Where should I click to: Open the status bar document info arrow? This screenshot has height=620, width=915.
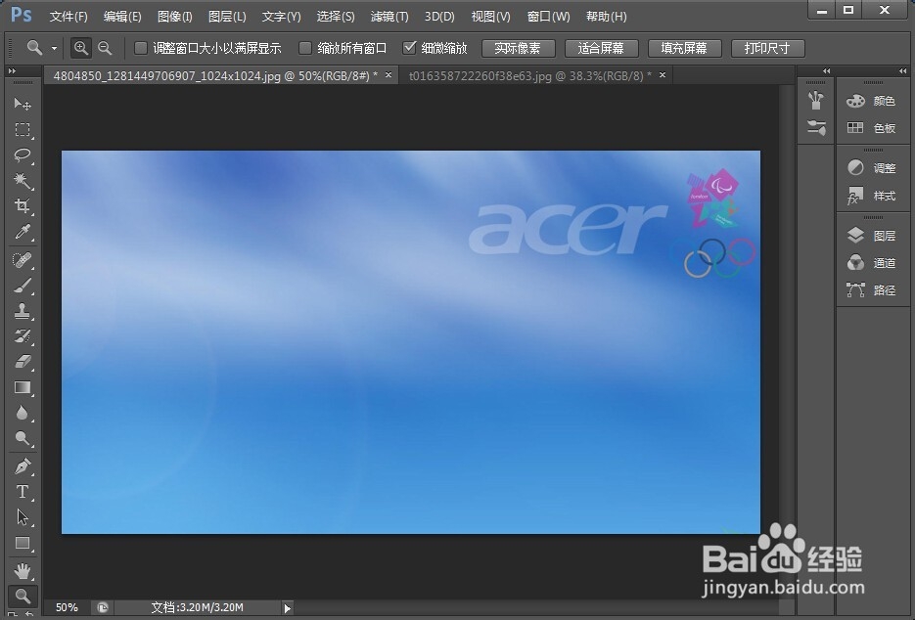click(286, 607)
